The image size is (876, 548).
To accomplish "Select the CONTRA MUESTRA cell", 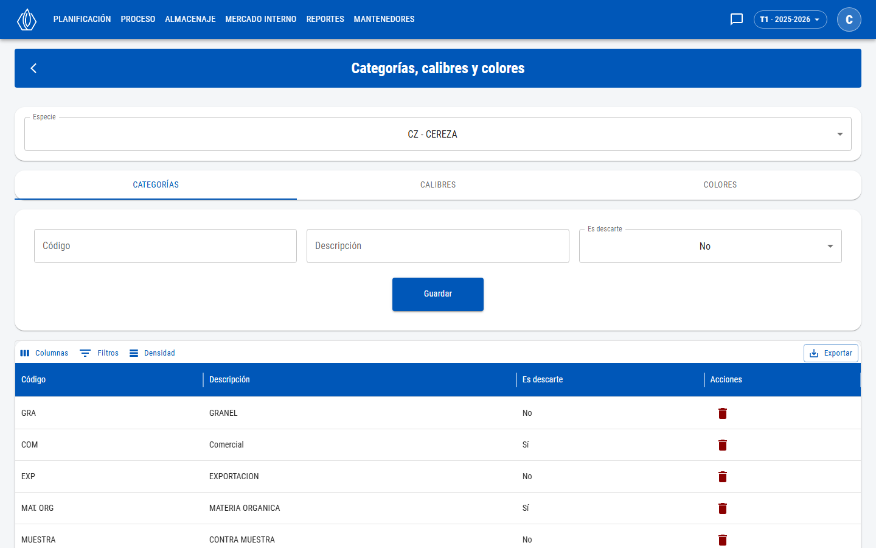I will coord(360,539).
